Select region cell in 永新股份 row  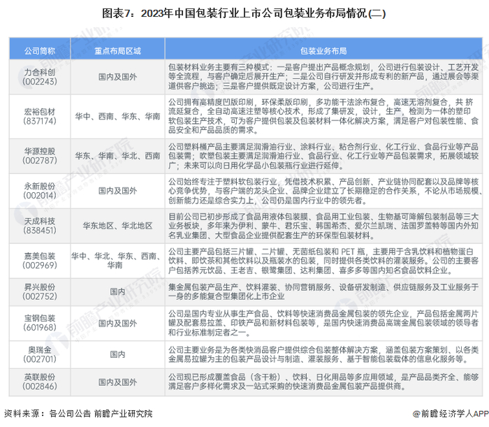coord(117,191)
